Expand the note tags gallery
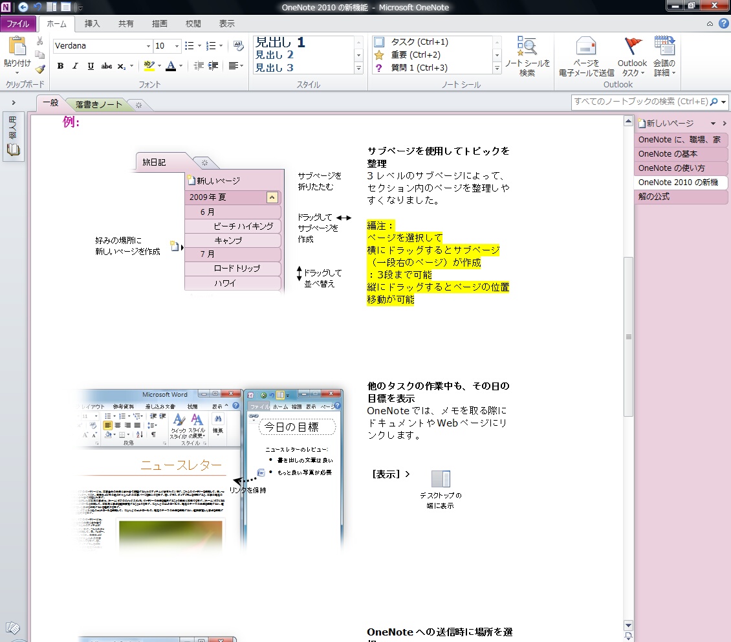 pyautogui.click(x=497, y=68)
